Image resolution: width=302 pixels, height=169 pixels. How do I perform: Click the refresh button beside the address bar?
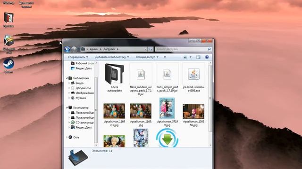151,49
